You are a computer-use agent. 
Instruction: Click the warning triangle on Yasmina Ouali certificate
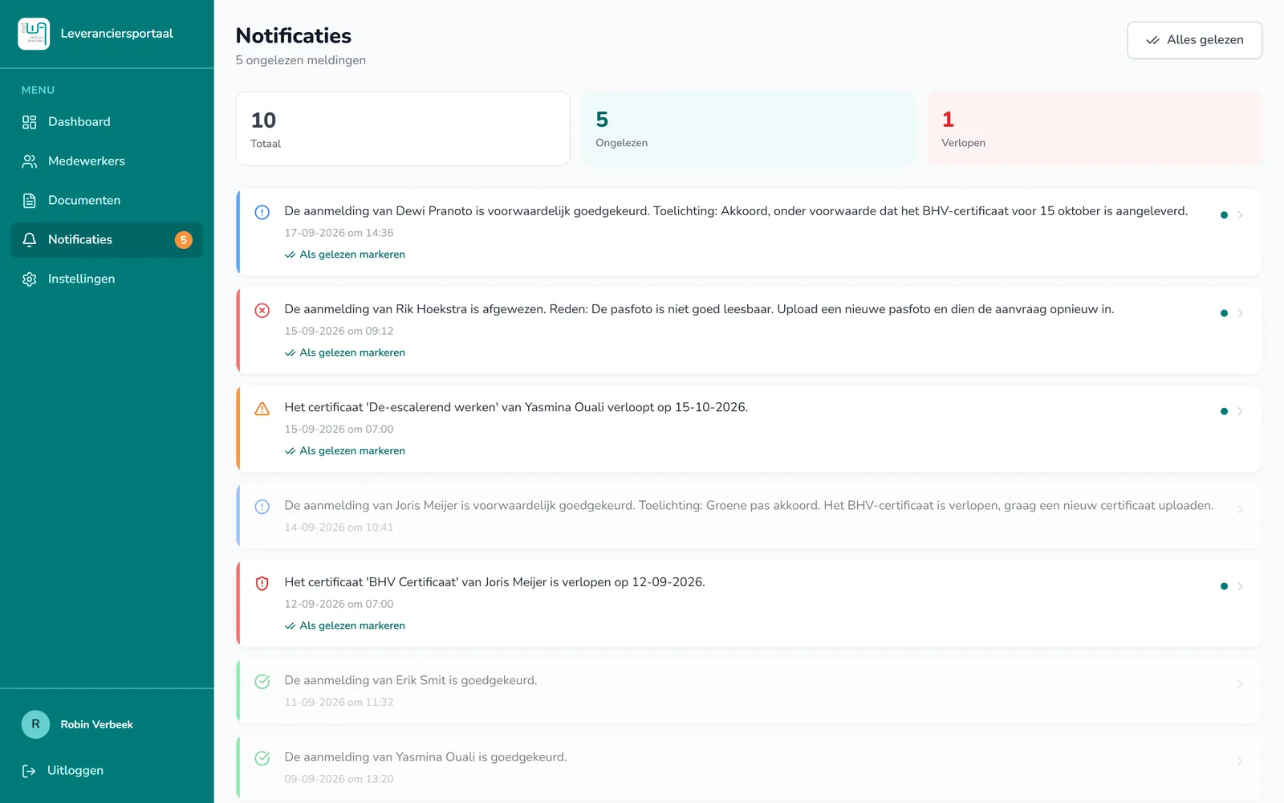pyautogui.click(x=262, y=409)
